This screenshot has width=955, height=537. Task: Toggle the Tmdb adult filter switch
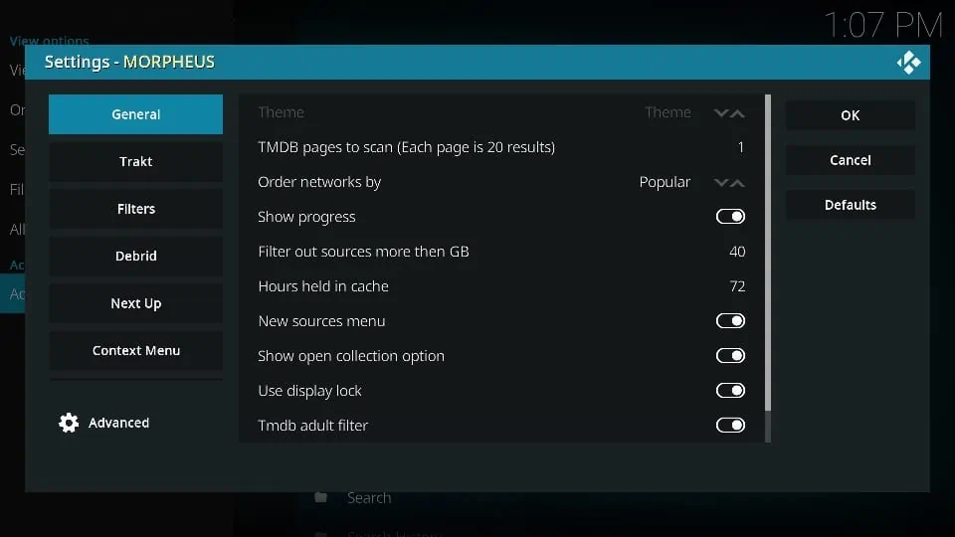point(730,425)
